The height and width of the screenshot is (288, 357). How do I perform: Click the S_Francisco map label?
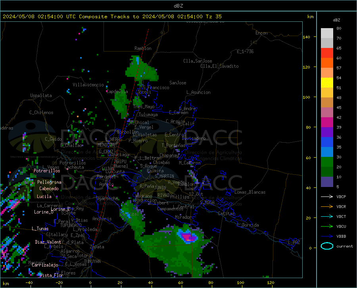156,88
